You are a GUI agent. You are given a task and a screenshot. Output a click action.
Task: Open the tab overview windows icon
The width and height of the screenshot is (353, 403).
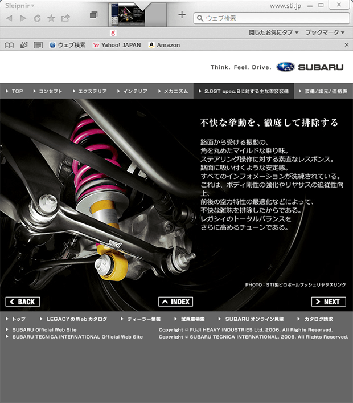click(x=94, y=15)
